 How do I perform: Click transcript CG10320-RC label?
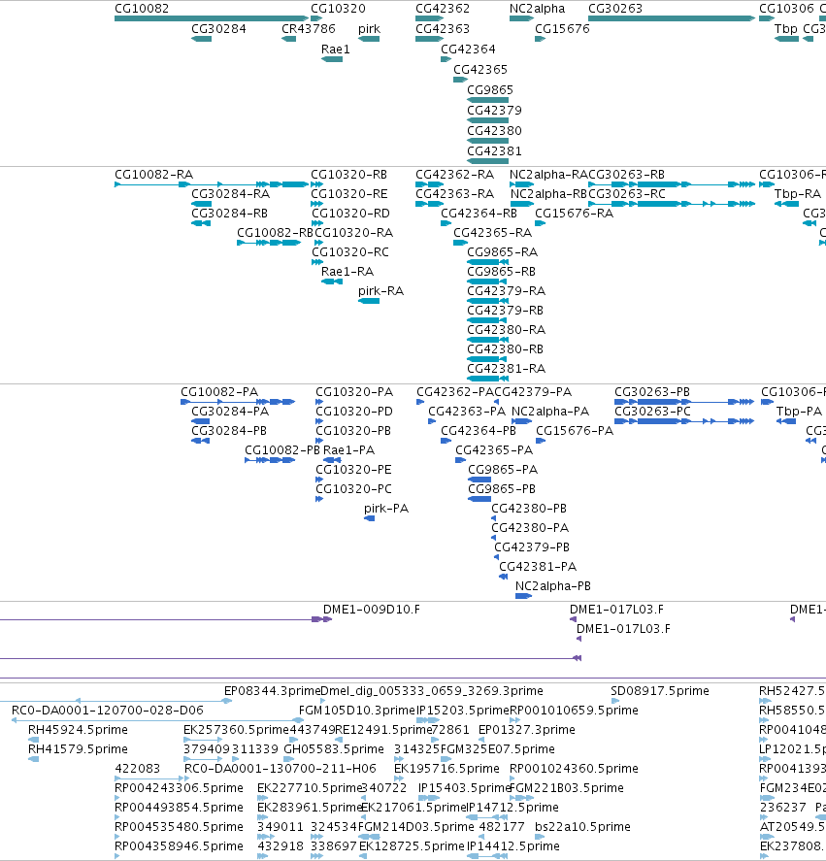coord(350,252)
